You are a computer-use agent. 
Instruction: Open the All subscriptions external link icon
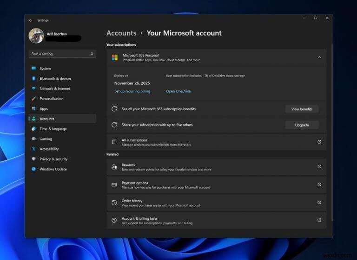(x=319, y=142)
